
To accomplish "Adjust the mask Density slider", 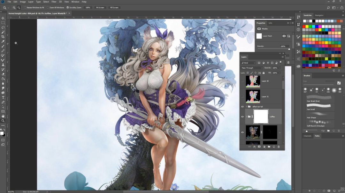I will [x=289, y=49].
